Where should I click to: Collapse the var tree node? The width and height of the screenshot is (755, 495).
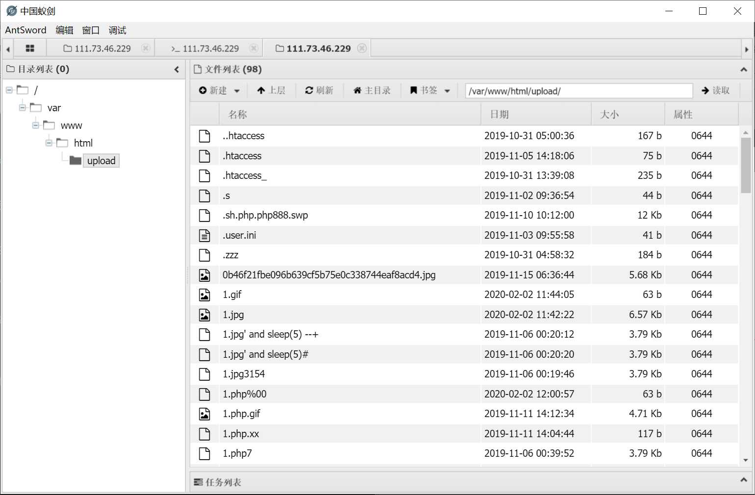tap(23, 107)
